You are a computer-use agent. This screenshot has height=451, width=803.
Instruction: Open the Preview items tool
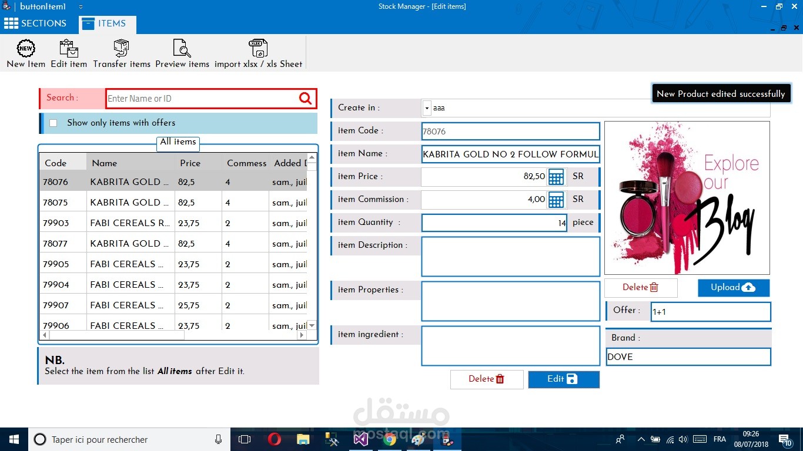pyautogui.click(x=182, y=53)
